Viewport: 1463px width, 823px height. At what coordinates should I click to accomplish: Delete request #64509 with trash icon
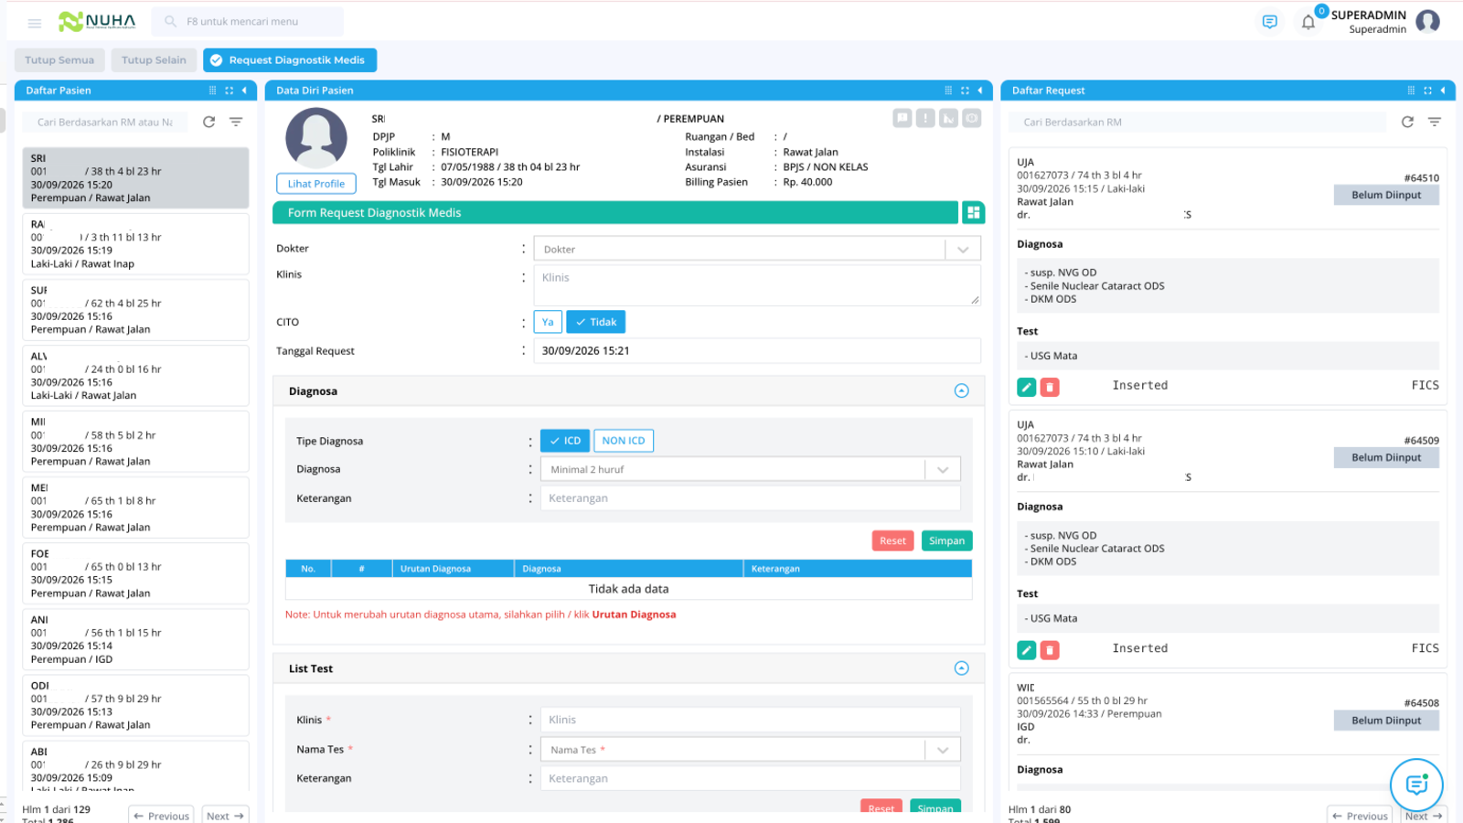click(1050, 650)
